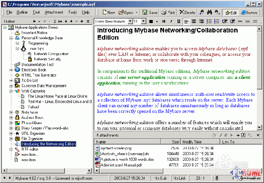
Task: Select Administrators' Manual.pdf icon
Action: click(x=97, y=165)
